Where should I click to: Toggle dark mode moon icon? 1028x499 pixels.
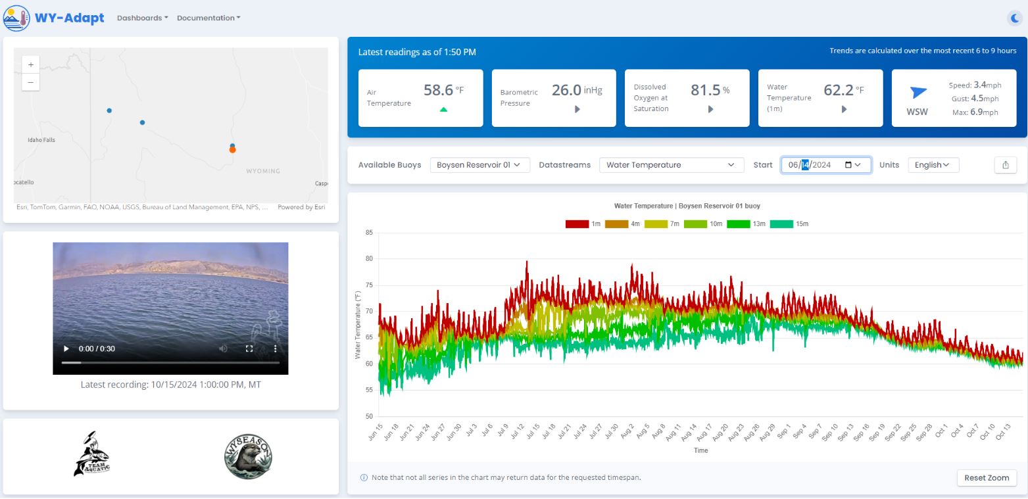(x=1015, y=18)
